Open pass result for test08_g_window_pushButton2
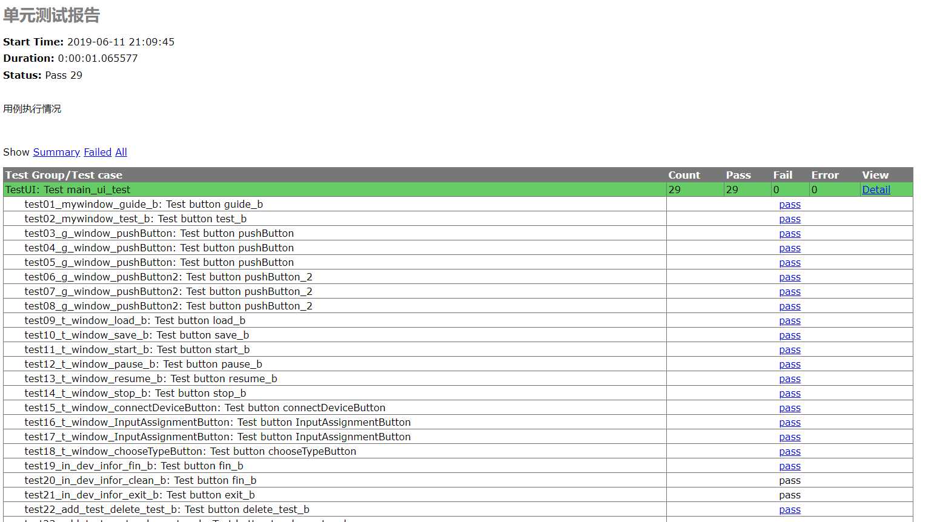Screen dimensions: 937x522 pyautogui.click(x=790, y=306)
